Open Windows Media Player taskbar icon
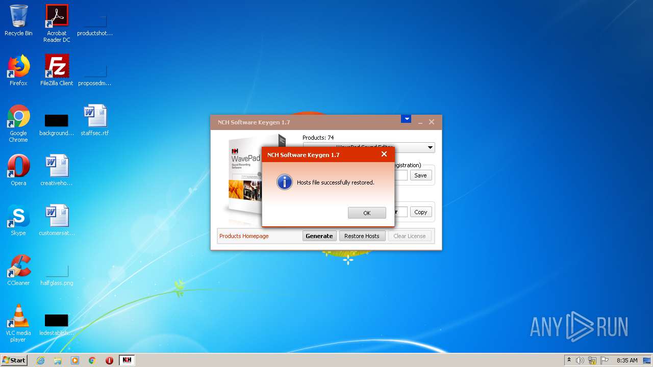This screenshot has width=653, height=367. click(75, 360)
